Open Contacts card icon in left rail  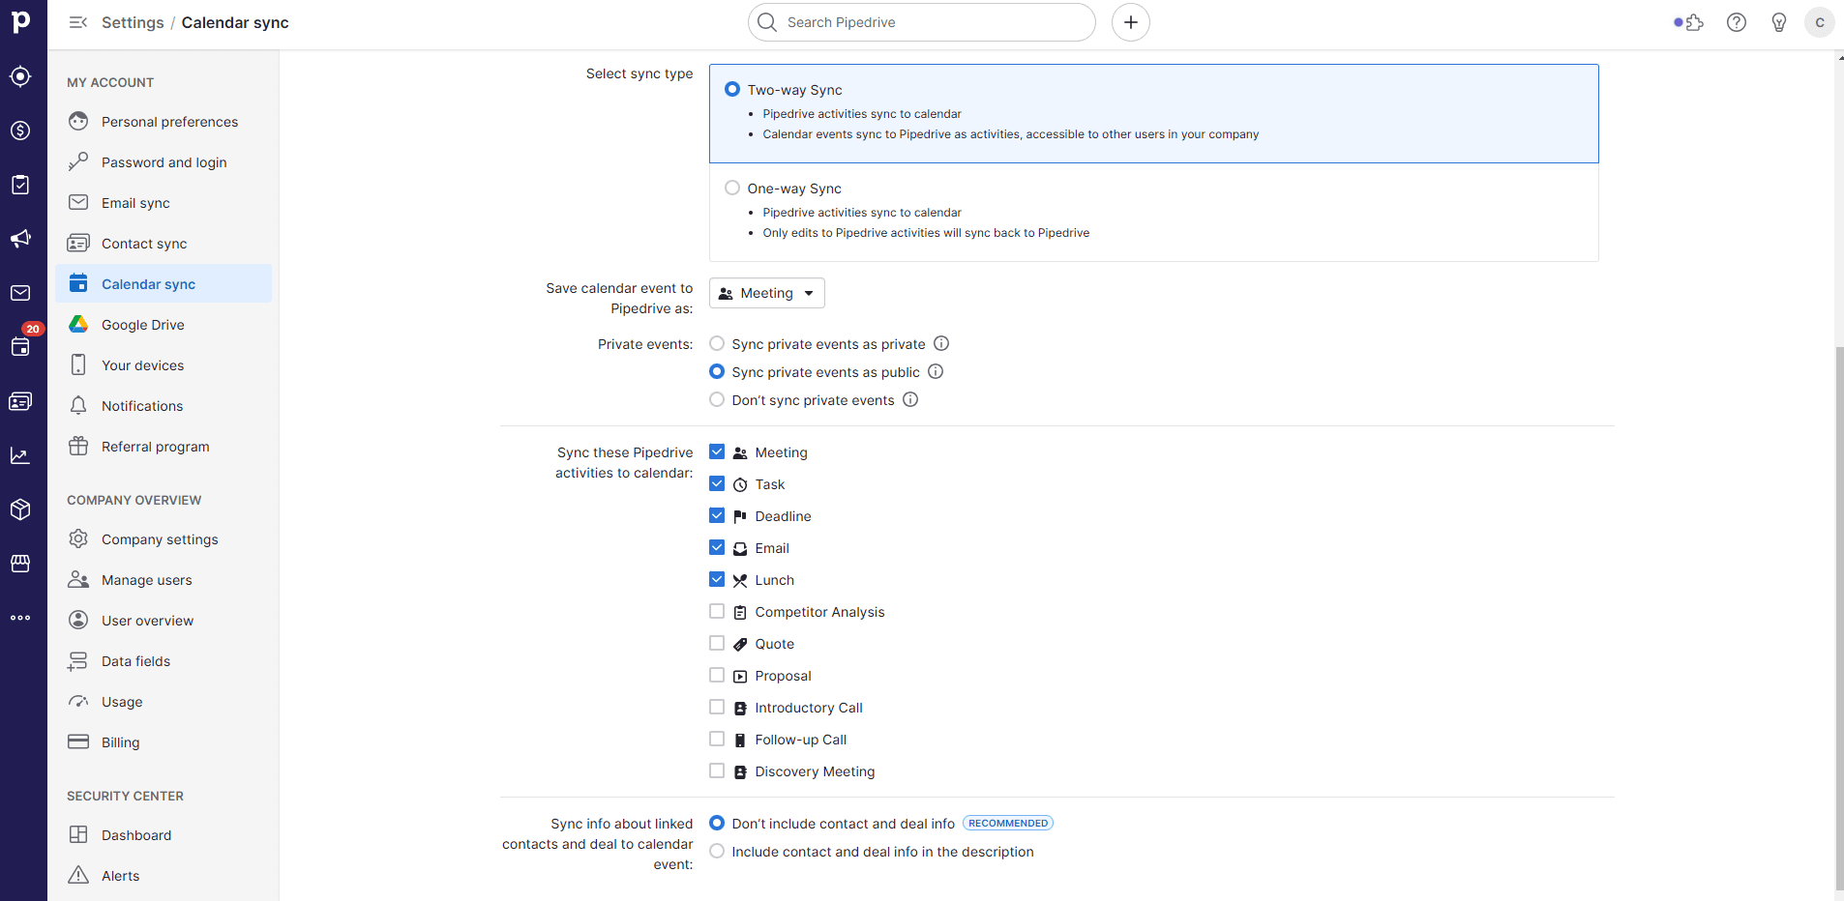(x=20, y=401)
